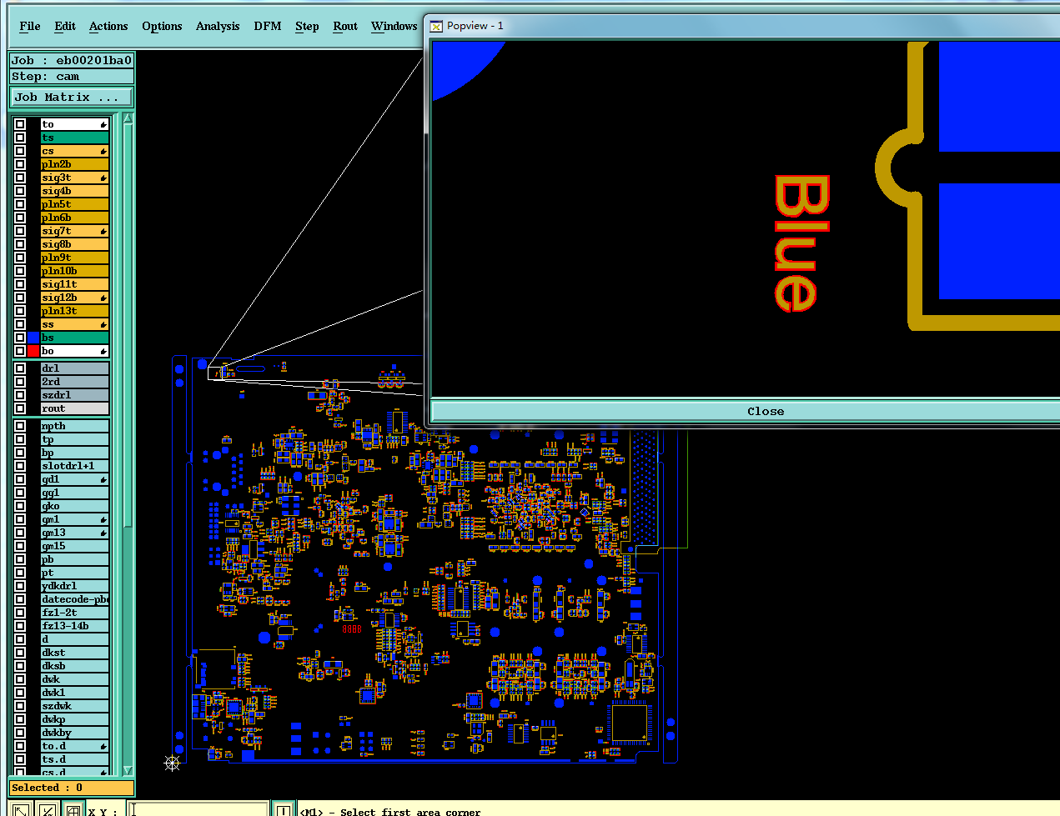Select the pln10b layer row
Viewport: 1060px width, 816px height.
pyautogui.click(x=75, y=271)
